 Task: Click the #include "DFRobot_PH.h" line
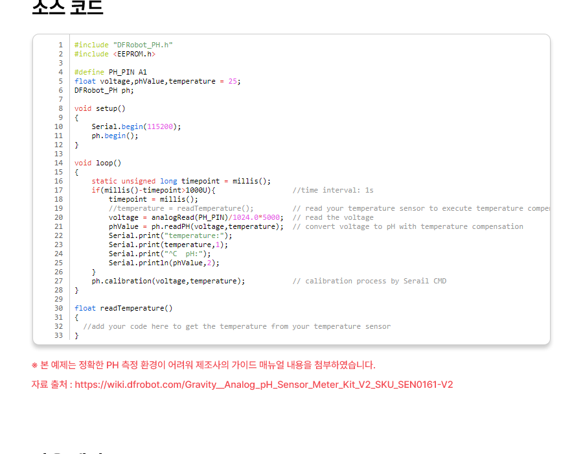click(123, 45)
